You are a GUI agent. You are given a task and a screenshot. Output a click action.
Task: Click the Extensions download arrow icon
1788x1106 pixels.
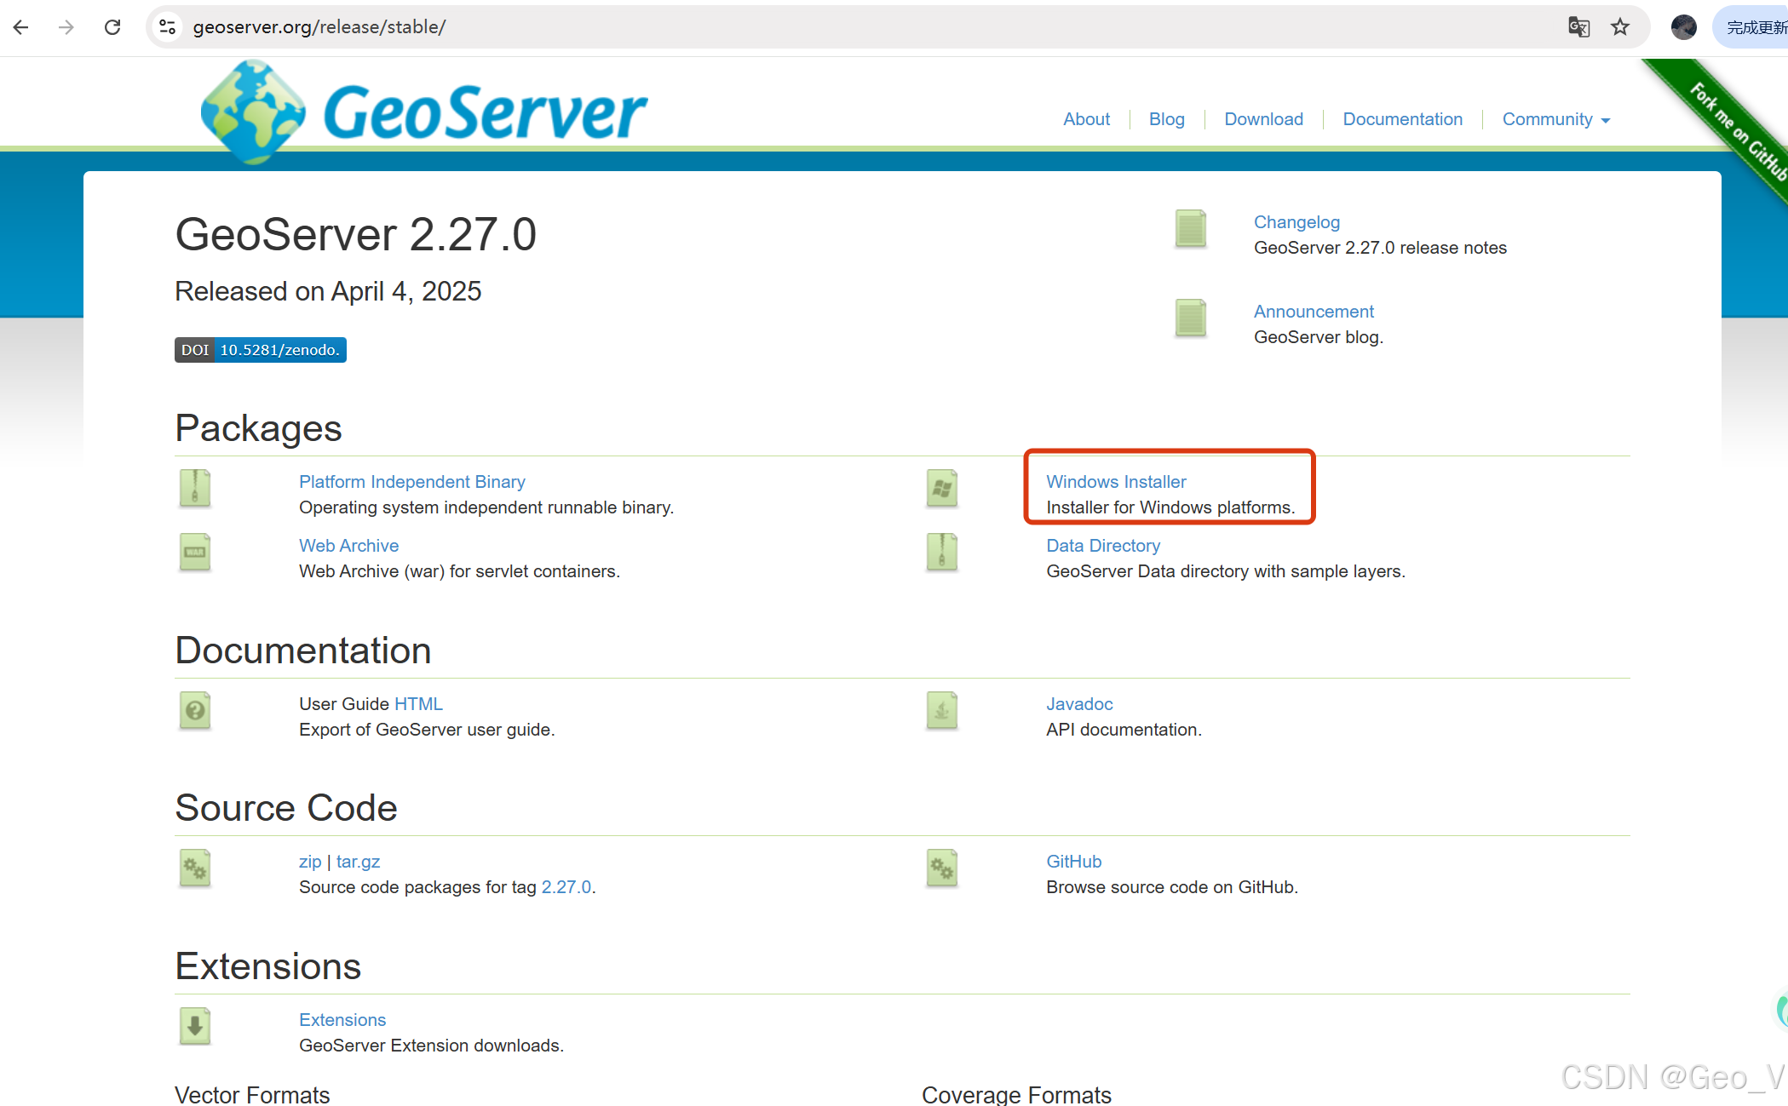coord(195,1027)
